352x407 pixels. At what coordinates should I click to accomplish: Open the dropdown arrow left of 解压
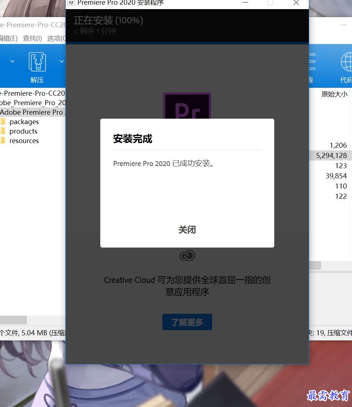tap(12, 62)
